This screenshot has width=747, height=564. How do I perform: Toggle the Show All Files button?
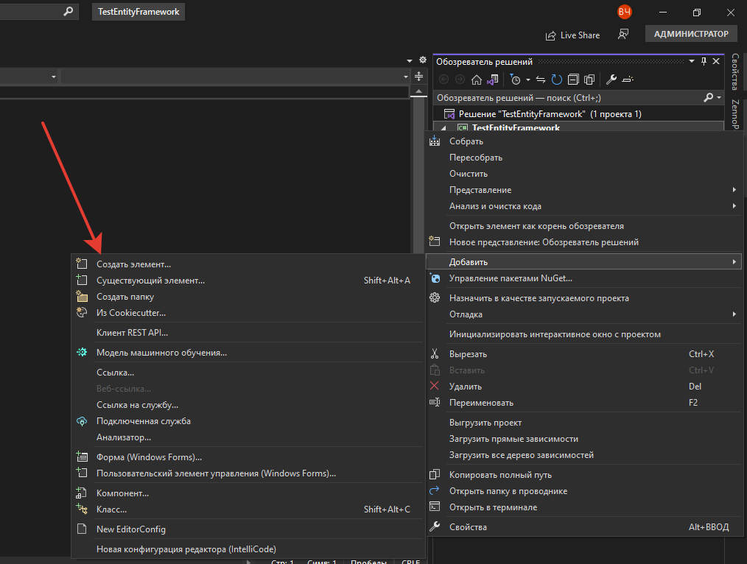(x=589, y=80)
